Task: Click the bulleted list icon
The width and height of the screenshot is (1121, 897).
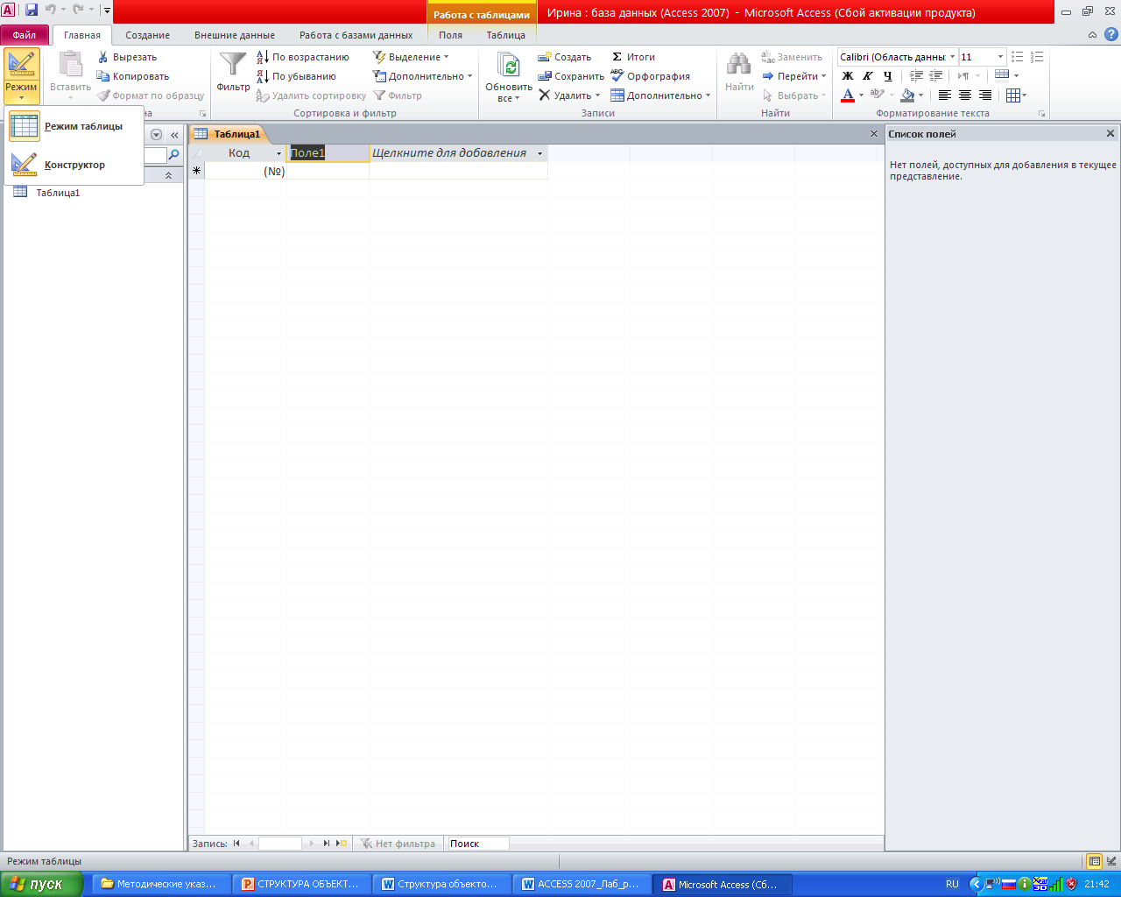Action: tap(1017, 57)
